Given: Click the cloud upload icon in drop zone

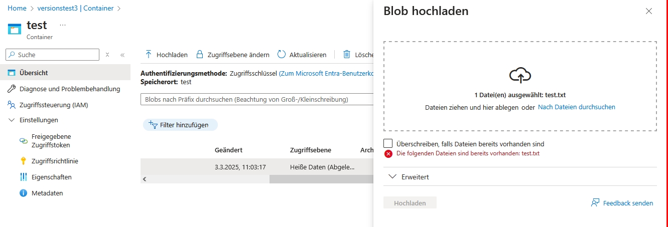Looking at the screenshot, I should point(520,75).
